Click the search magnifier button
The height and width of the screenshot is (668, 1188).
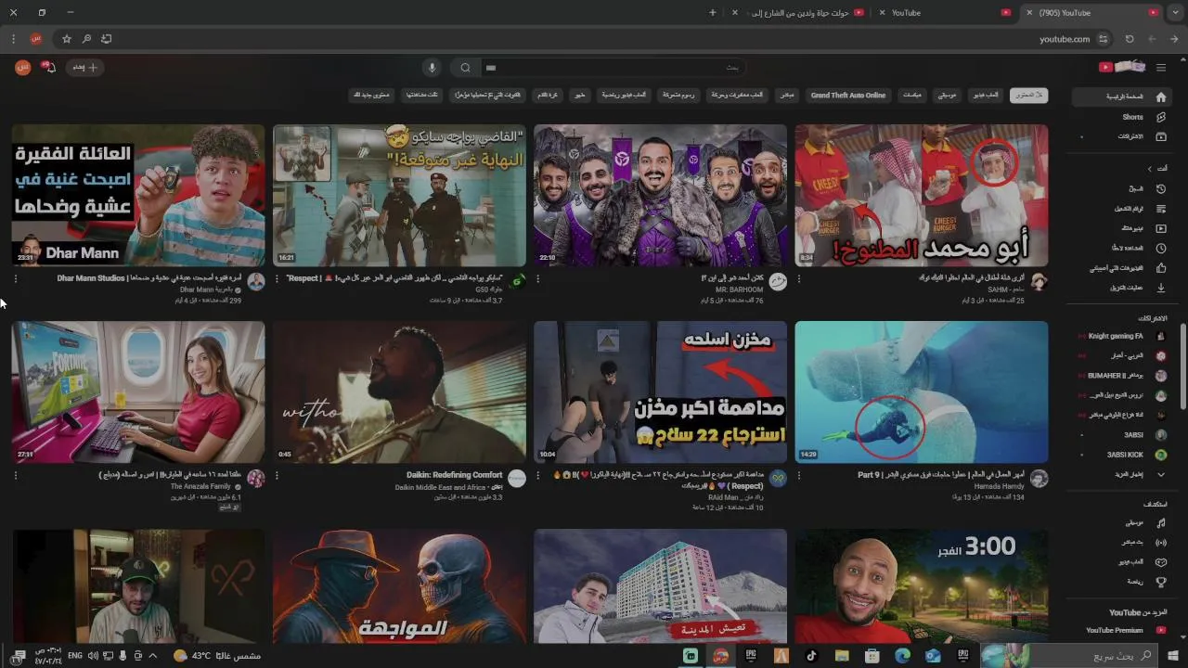click(466, 68)
